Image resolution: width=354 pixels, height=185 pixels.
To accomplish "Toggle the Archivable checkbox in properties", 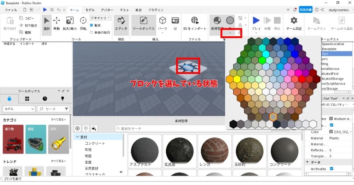I will (x=331, y=169).
